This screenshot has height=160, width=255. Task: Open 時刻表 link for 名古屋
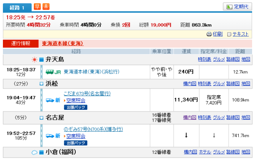coord(204,117)
